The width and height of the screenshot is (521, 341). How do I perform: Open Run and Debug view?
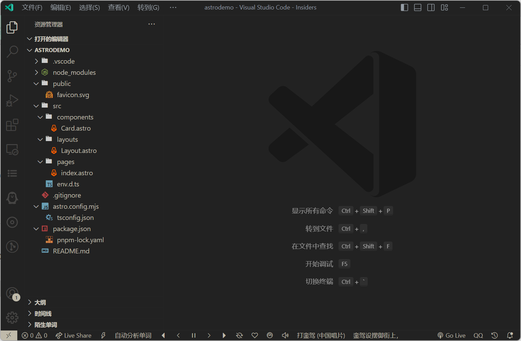(12, 100)
